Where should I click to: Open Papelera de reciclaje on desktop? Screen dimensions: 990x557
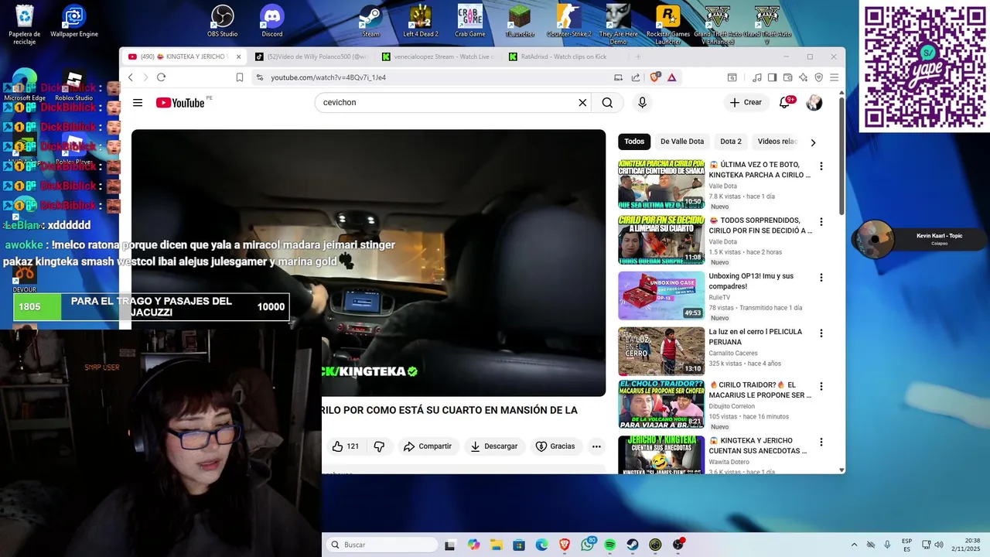25,25
